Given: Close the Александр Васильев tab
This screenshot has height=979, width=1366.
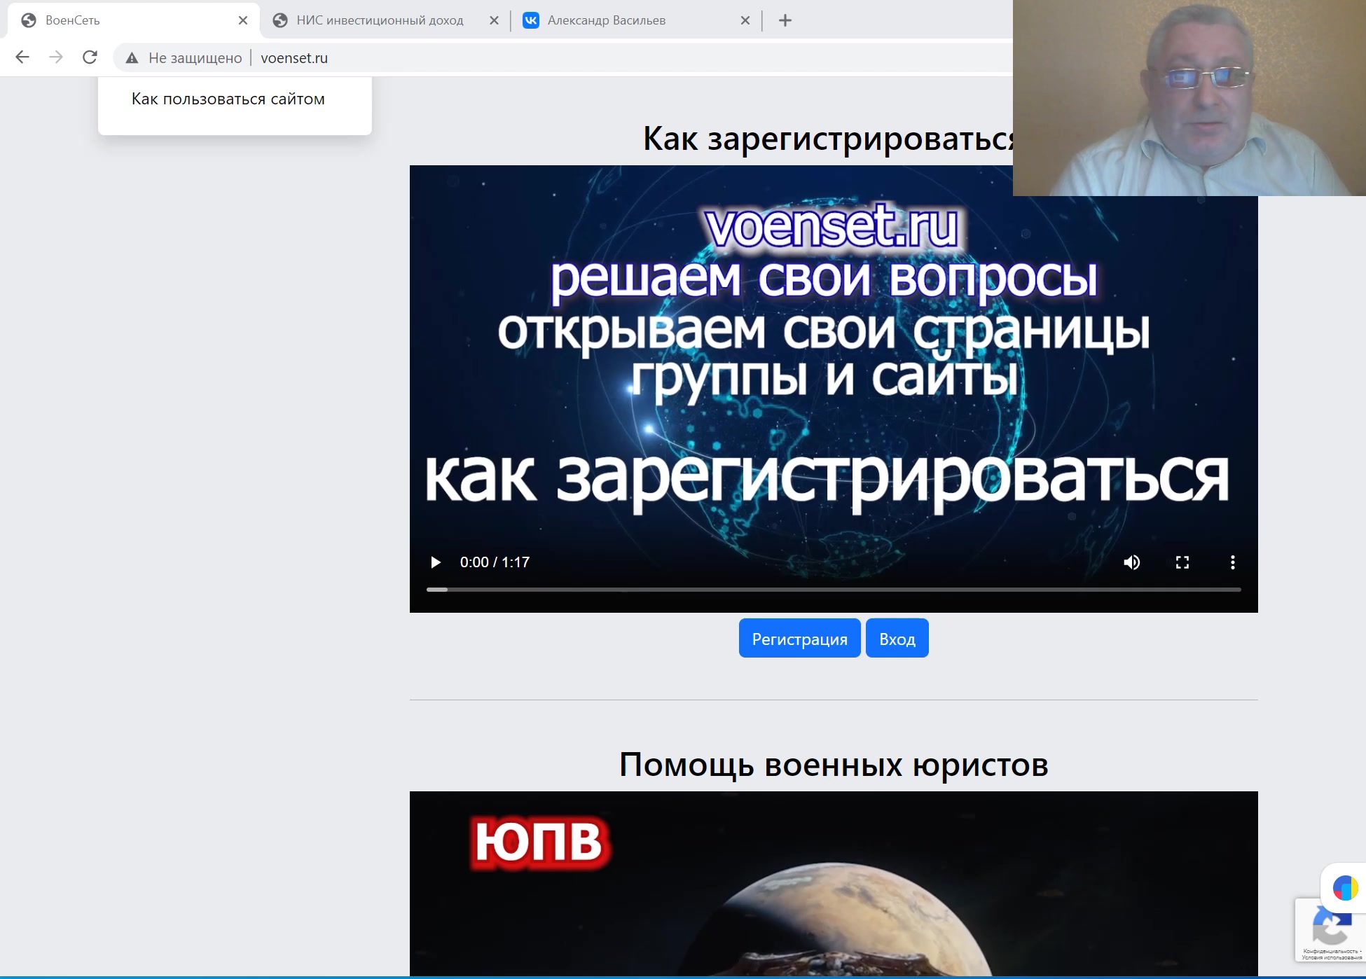Looking at the screenshot, I should click(745, 20).
